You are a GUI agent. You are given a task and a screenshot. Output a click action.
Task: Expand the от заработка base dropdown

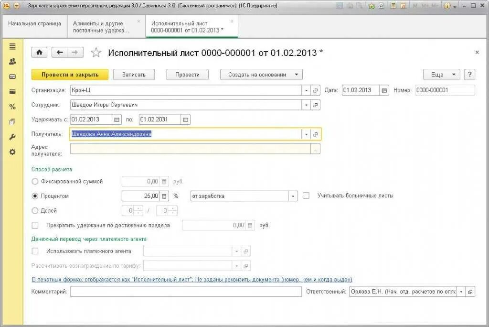[x=293, y=196]
